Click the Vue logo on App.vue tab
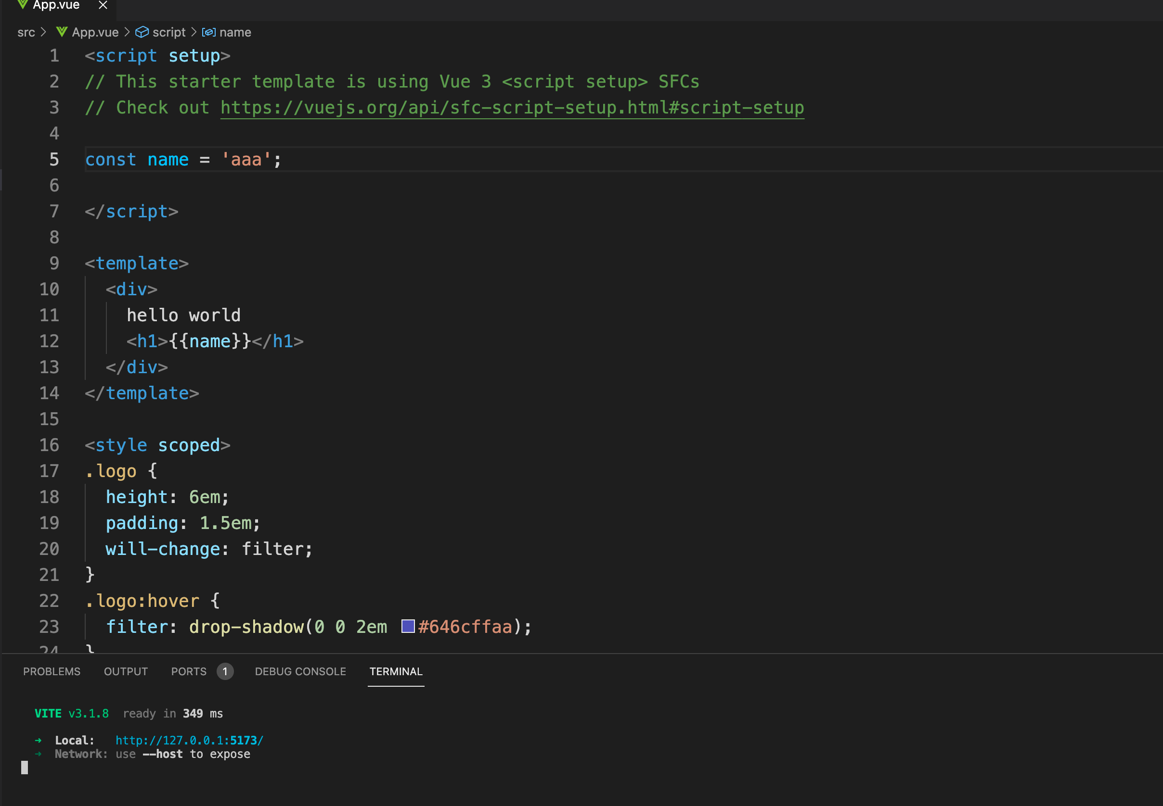This screenshot has height=806, width=1163. point(22,4)
